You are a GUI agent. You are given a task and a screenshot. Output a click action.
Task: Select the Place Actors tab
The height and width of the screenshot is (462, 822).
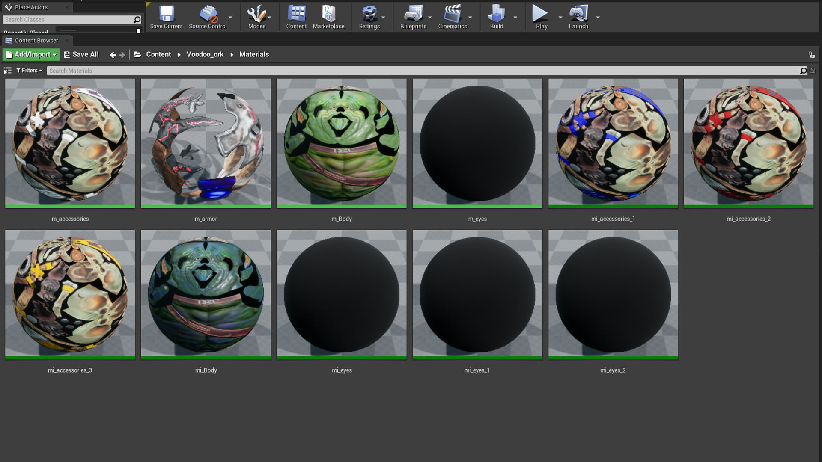coord(31,7)
